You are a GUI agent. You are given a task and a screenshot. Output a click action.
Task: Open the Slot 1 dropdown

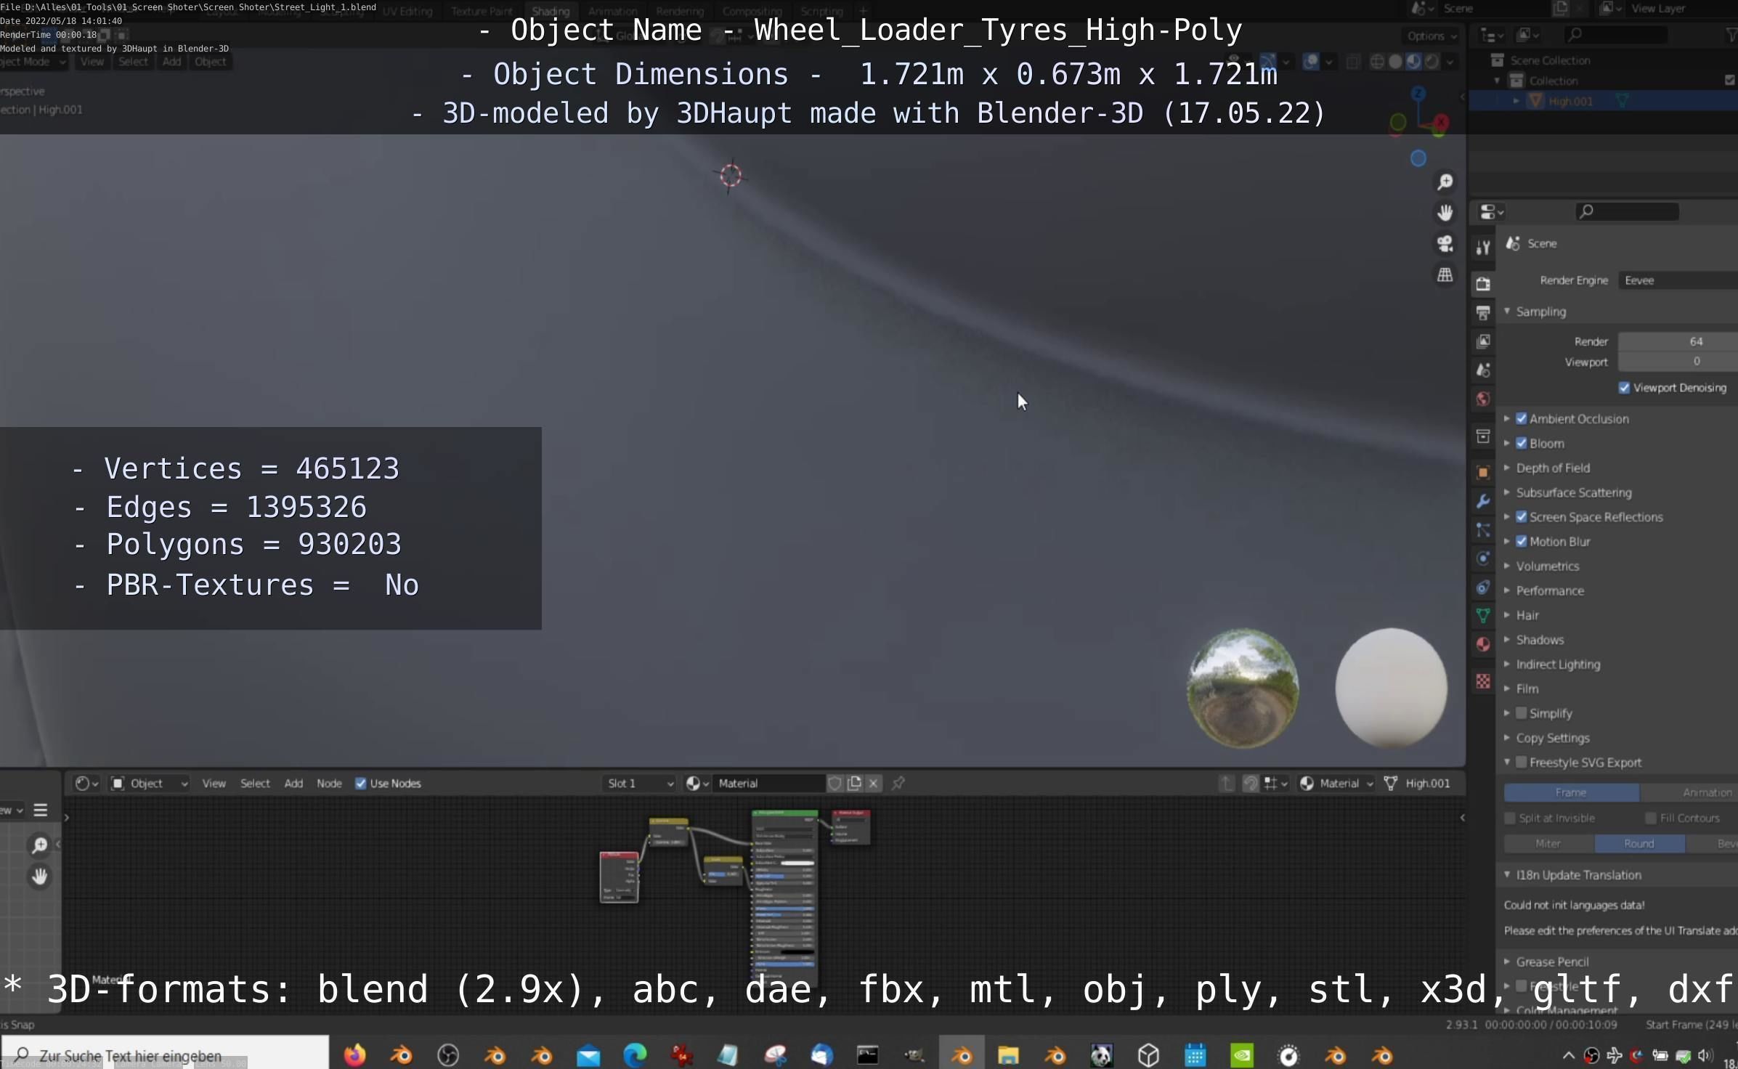click(640, 783)
